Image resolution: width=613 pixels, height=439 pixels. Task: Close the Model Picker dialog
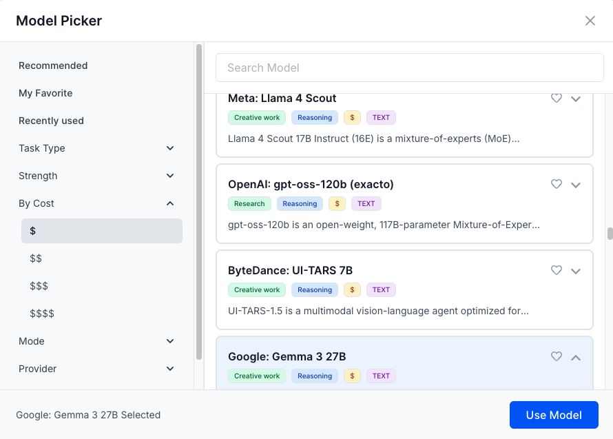point(590,21)
